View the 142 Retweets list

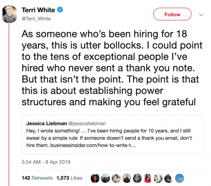[37, 178]
